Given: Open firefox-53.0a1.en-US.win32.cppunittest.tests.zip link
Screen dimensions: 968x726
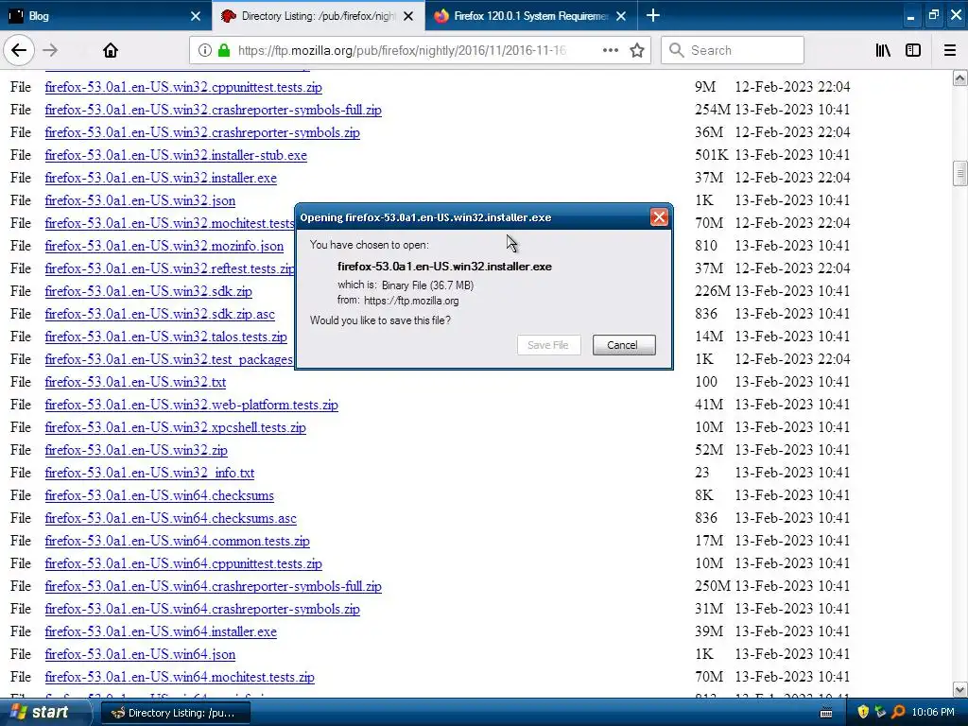Looking at the screenshot, I should pos(183,87).
